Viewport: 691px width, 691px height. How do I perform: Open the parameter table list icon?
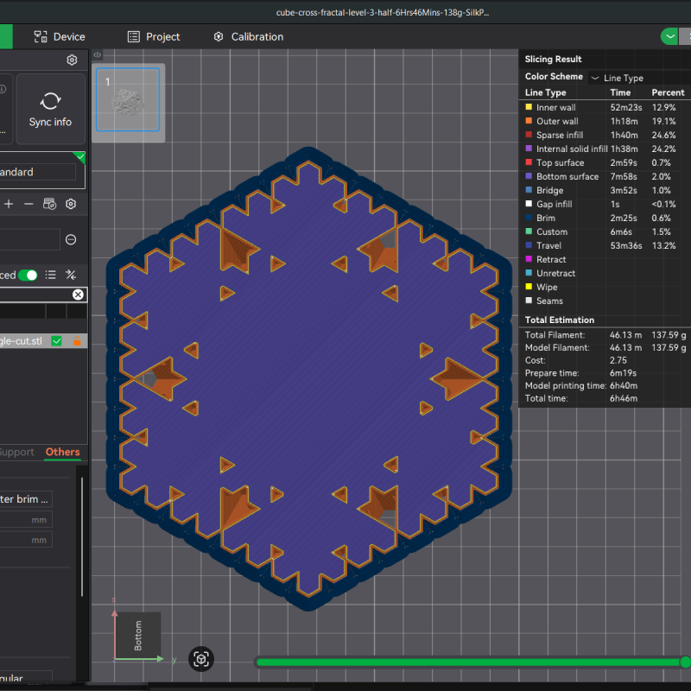(51, 275)
